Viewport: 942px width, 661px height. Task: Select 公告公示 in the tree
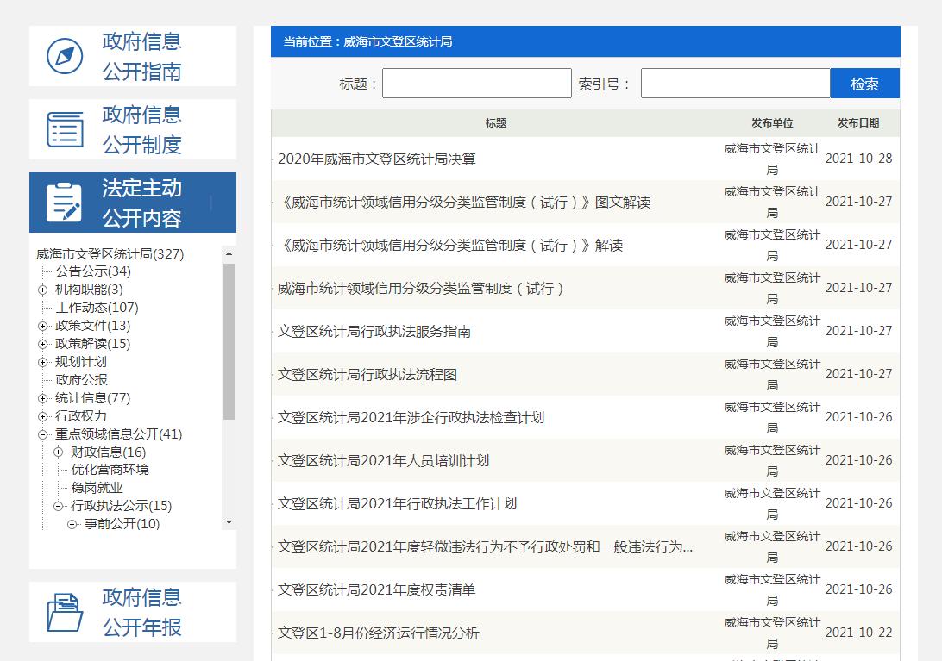tap(93, 271)
